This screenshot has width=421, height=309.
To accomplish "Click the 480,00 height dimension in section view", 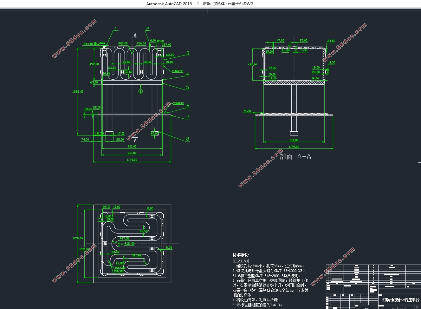I will point(252,64).
